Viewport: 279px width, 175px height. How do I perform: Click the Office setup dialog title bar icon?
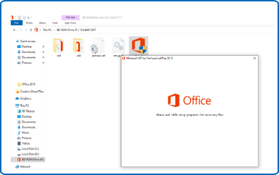click(124, 58)
